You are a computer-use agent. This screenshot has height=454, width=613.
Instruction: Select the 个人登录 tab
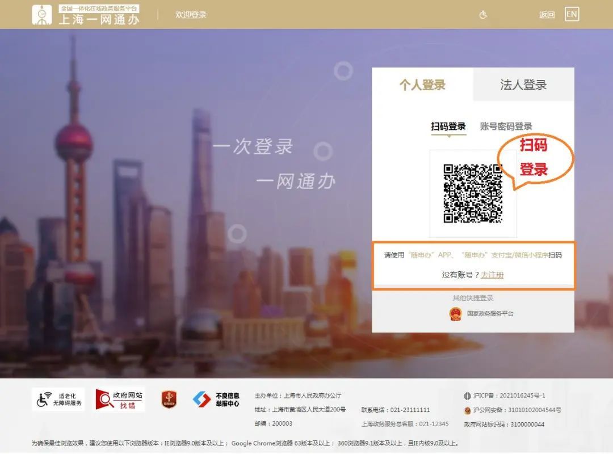[x=422, y=85]
